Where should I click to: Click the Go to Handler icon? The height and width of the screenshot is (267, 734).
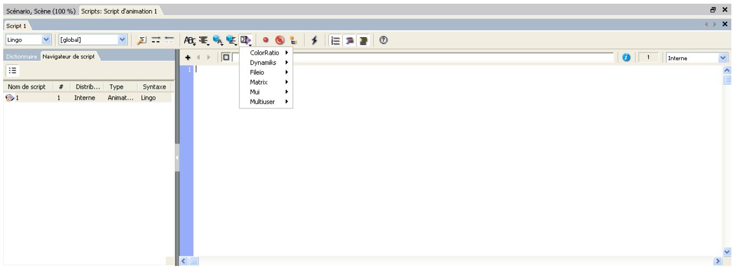click(x=143, y=40)
